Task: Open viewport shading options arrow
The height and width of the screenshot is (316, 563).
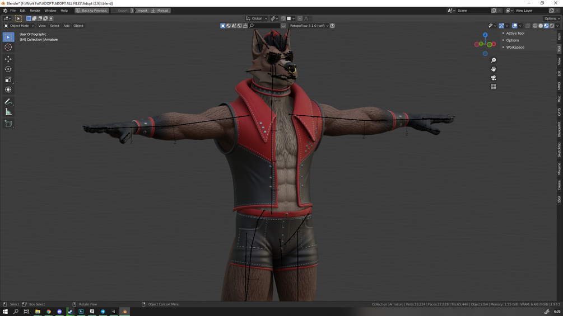Action: (x=557, y=26)
